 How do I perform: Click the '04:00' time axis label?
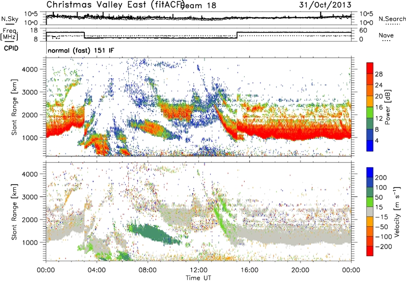coord(96,270)
